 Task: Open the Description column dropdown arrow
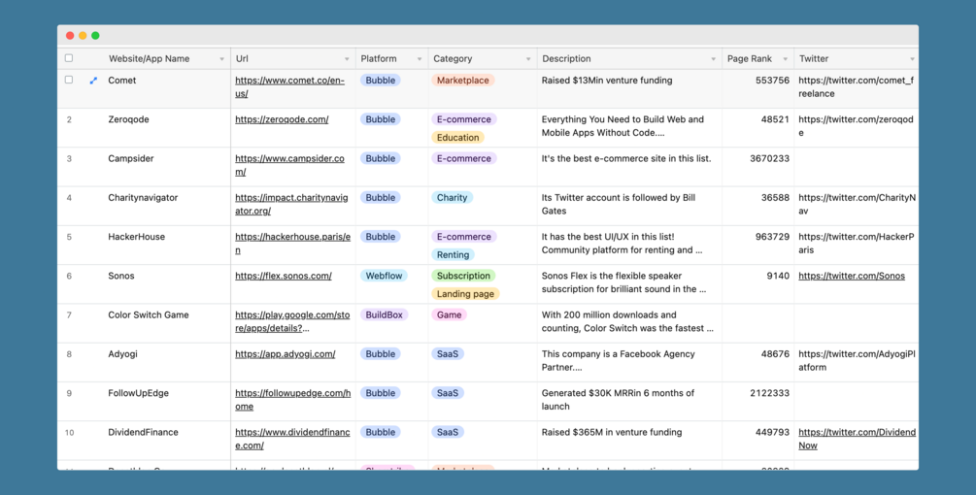pos(714,59)
